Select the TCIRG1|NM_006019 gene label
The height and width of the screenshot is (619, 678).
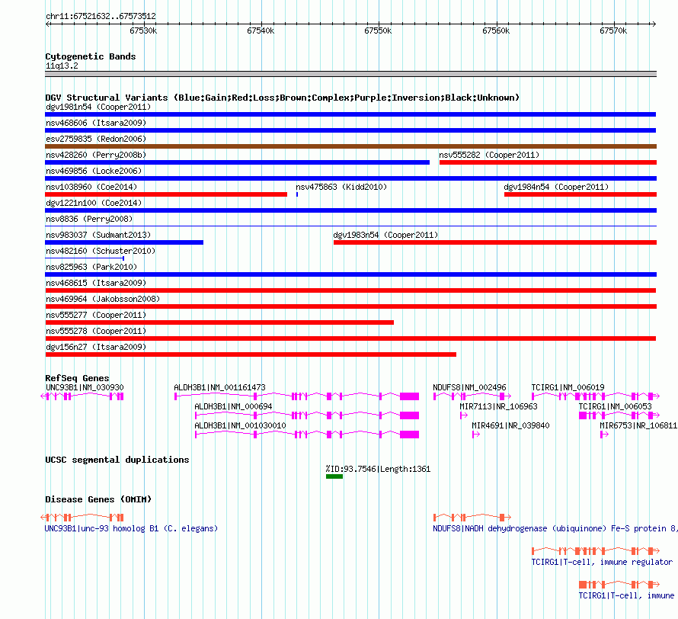pos(568,387)
